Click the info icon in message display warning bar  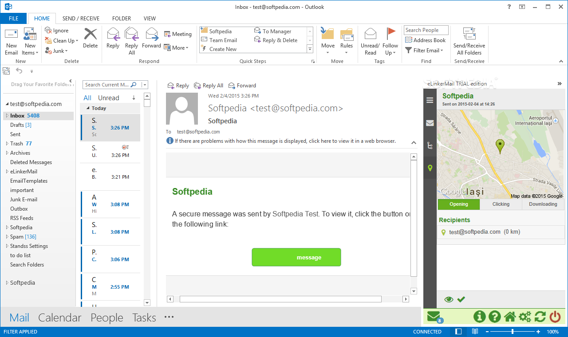170,141
